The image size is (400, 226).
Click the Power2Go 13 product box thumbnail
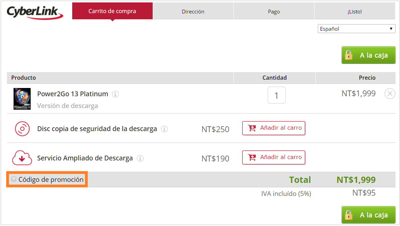click(22, 99)
